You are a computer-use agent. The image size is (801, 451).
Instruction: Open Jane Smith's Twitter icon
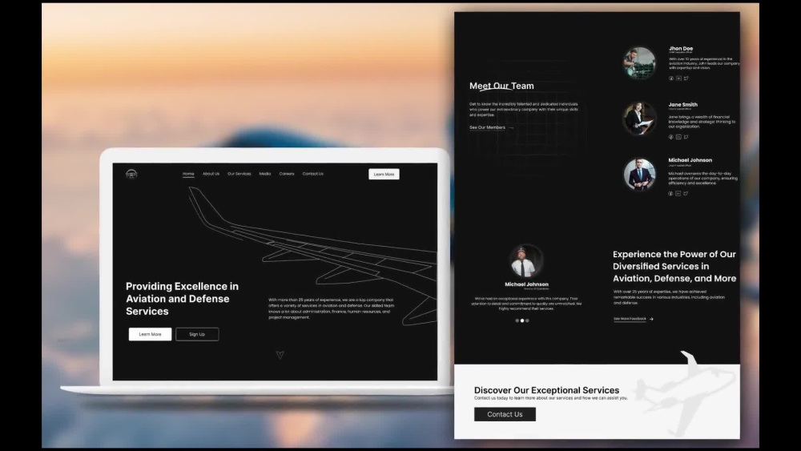click(x=686, y=137)
